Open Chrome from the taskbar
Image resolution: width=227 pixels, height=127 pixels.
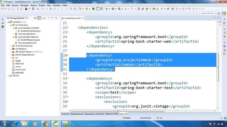point(46,124)
